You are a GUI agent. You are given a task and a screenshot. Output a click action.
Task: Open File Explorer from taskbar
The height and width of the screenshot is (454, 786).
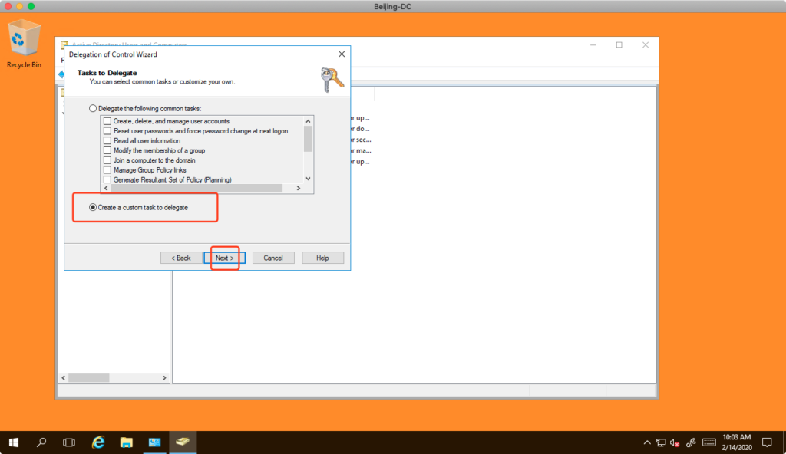pos(127,442)
